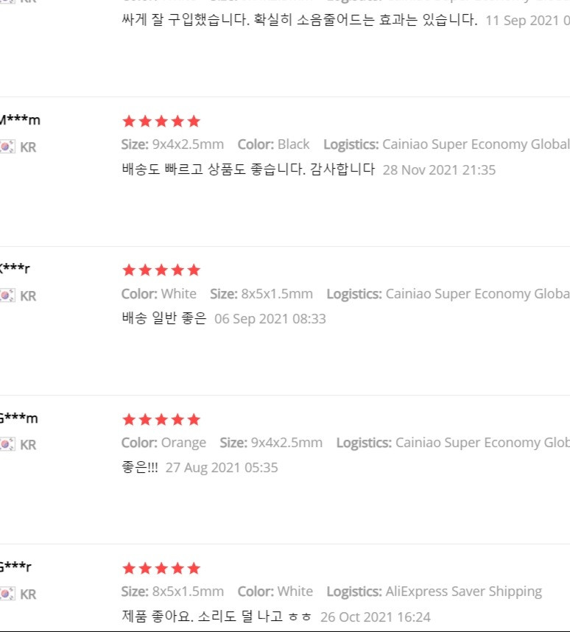Screen dimensions: 570x632
Task: Click the timestamp 06 Sep 2021 08:33
Action: pos(270,319)
